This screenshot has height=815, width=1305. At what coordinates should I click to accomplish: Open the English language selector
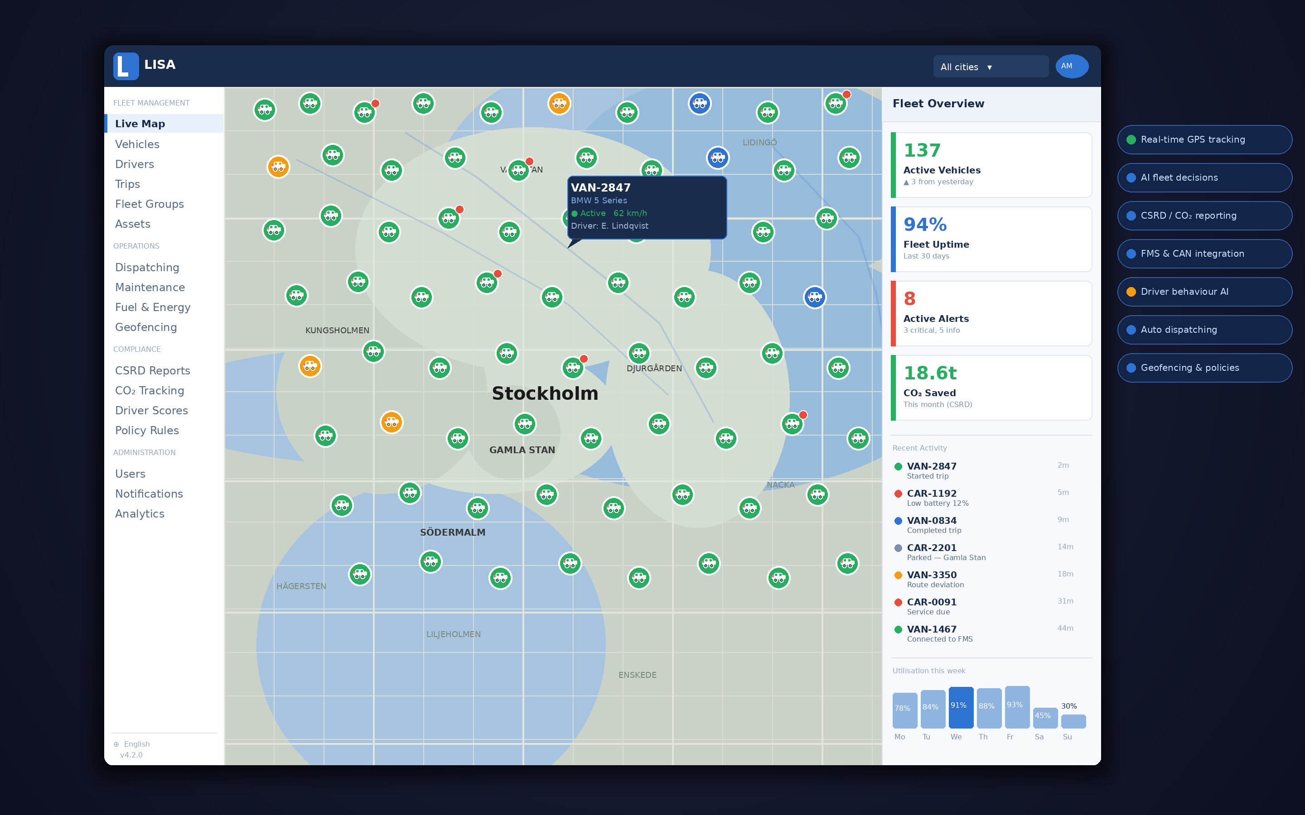(x=137, y=744)
